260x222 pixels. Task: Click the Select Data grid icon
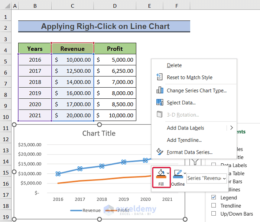click(x=160, y=102)
